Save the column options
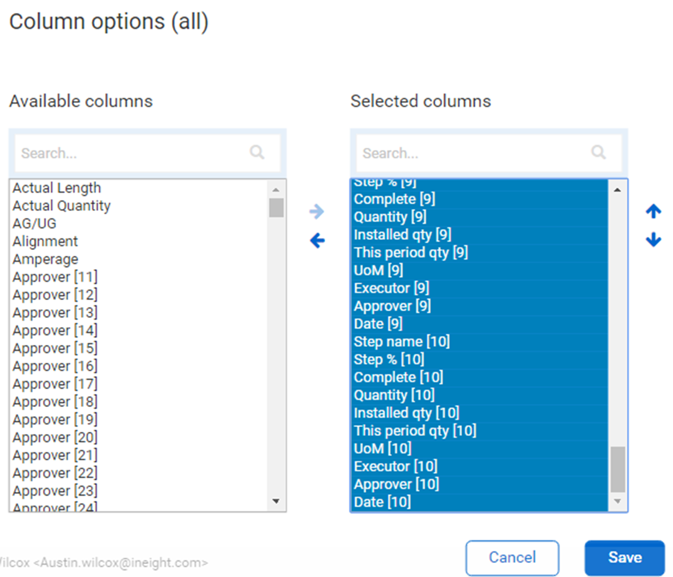Image resolution: width=673 pixels, height=577 pixels. tap(625, 557)
